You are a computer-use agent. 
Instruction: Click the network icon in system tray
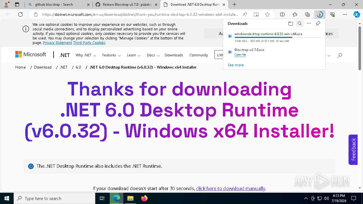pos(320,198)
